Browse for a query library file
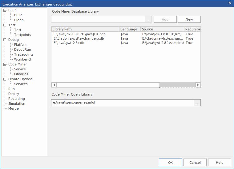234x169 pixels. (x=197, y=103)
